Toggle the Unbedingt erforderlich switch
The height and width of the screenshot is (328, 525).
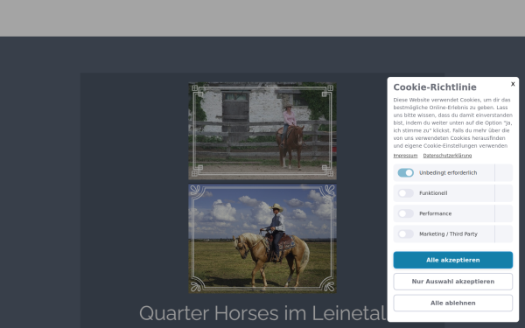pyautogui.click(x=405, y=172)
